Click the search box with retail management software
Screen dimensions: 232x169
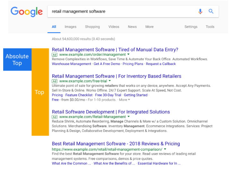pyautogui.click(x=133, y=12)
